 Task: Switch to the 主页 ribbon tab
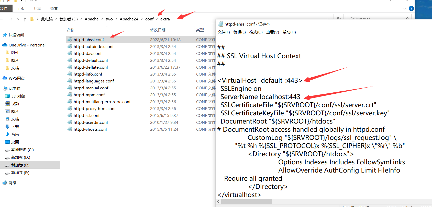[x=21, y=8]
